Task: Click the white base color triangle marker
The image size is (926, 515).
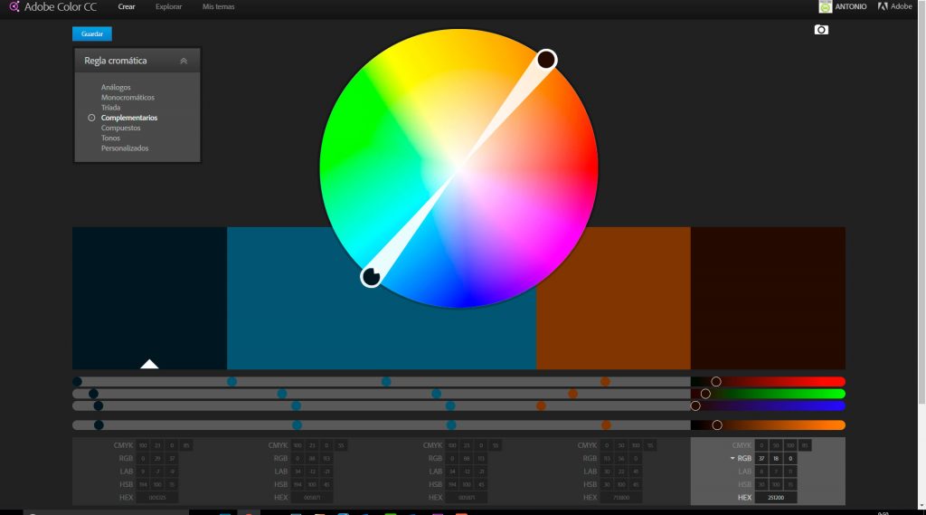Action: click(x=149, y=364)
